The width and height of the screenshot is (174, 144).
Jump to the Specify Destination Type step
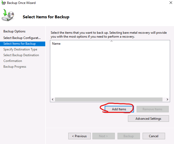tap(20, 49)
